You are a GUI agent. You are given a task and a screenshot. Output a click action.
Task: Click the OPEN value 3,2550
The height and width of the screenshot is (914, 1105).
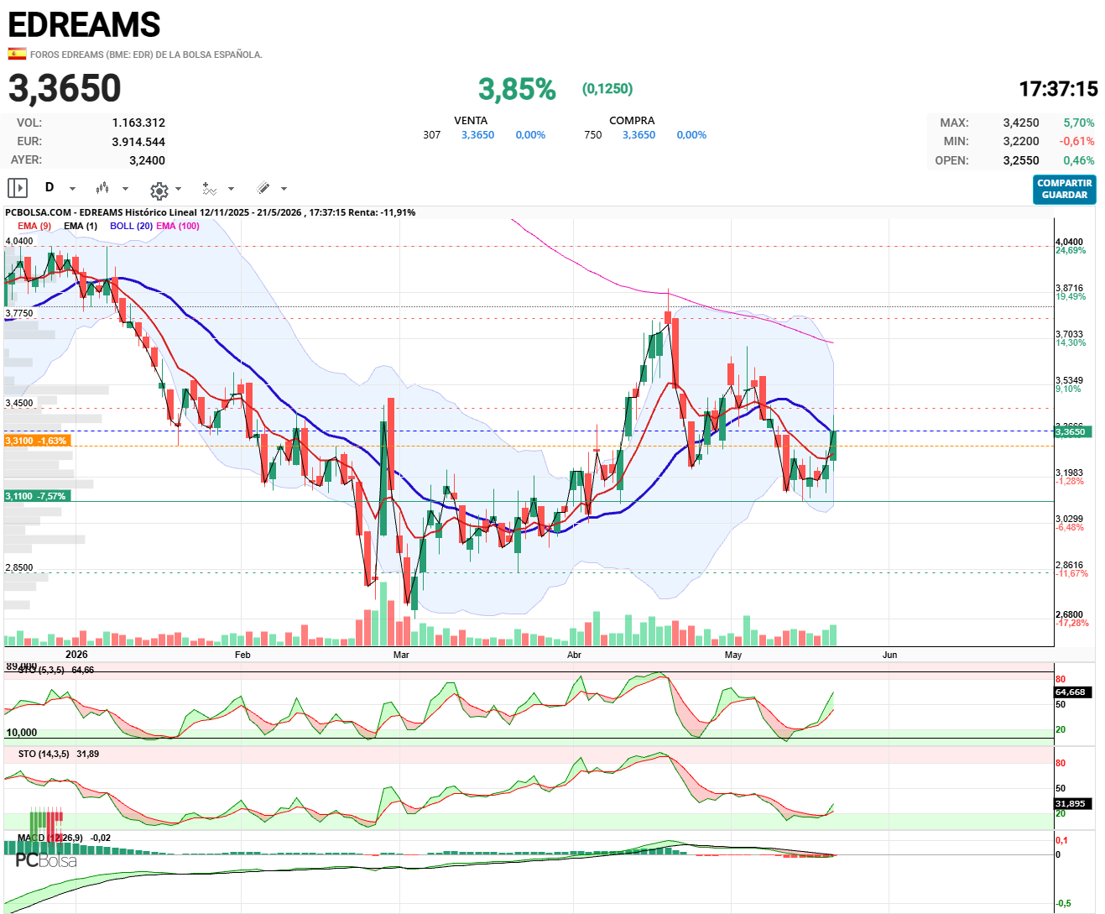pos(1021,160)
